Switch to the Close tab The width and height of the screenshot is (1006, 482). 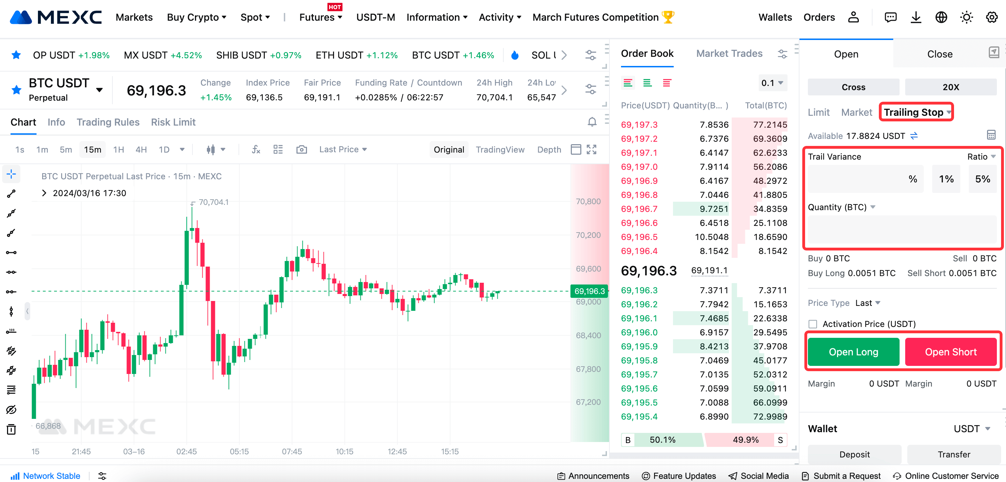tap(940, 54)
